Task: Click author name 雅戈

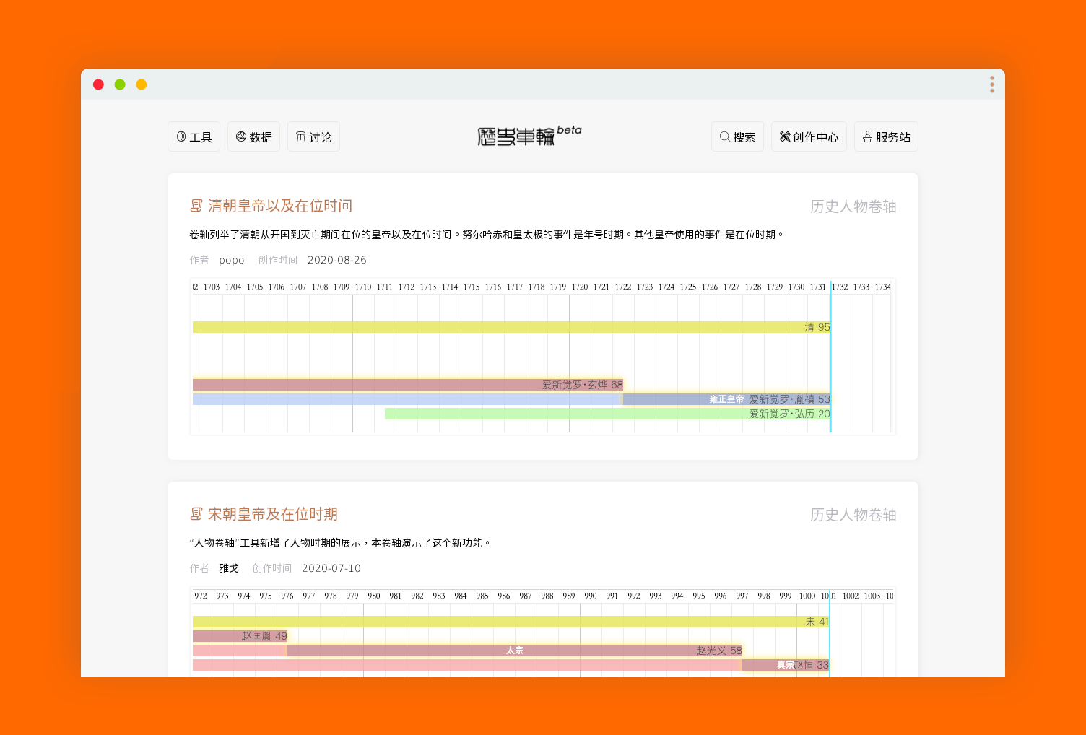Action: pyautogui.click(x=229, y=568)
